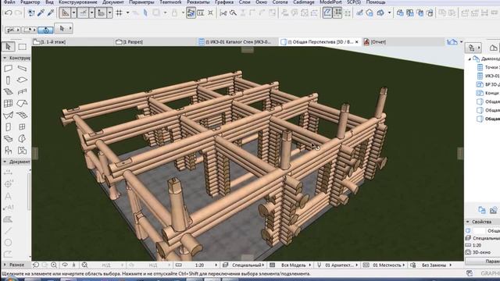The image size is (500, 281).
Task: Open the guide lines dropdown arrow
Action: (x=73, y=13)
